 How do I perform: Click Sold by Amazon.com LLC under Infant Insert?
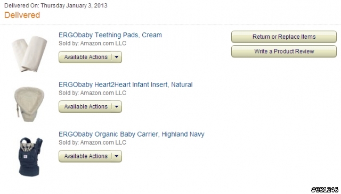tap(92, 93)
